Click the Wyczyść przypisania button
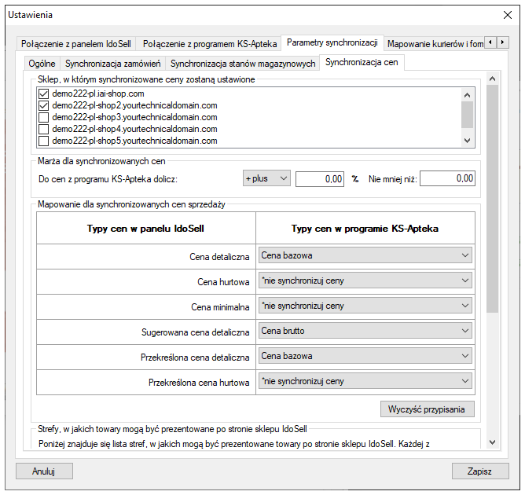Viewport: 525px width, 495px height. [x=428, y=409]
